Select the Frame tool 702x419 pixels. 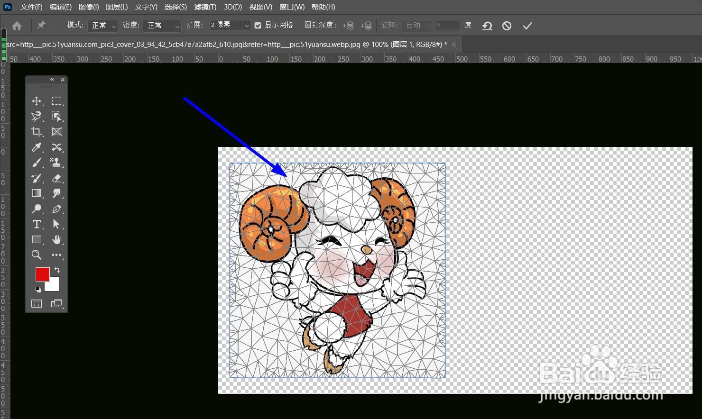click(56, 132)
